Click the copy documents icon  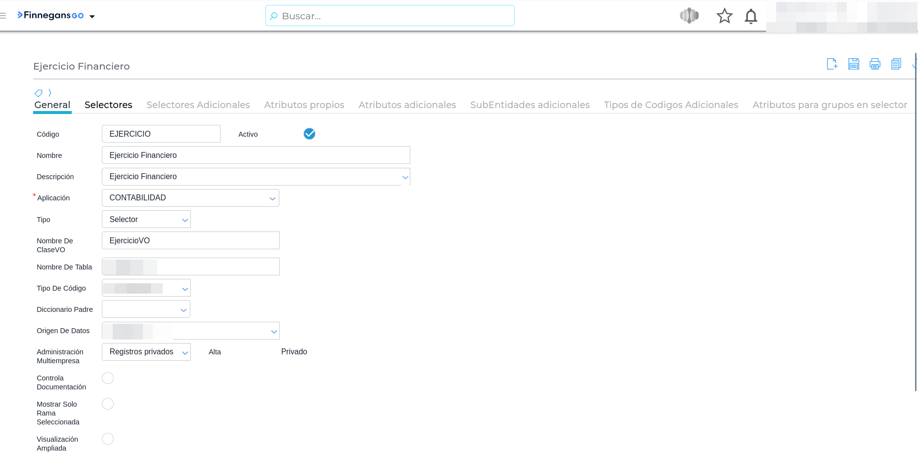click(896, 64)
